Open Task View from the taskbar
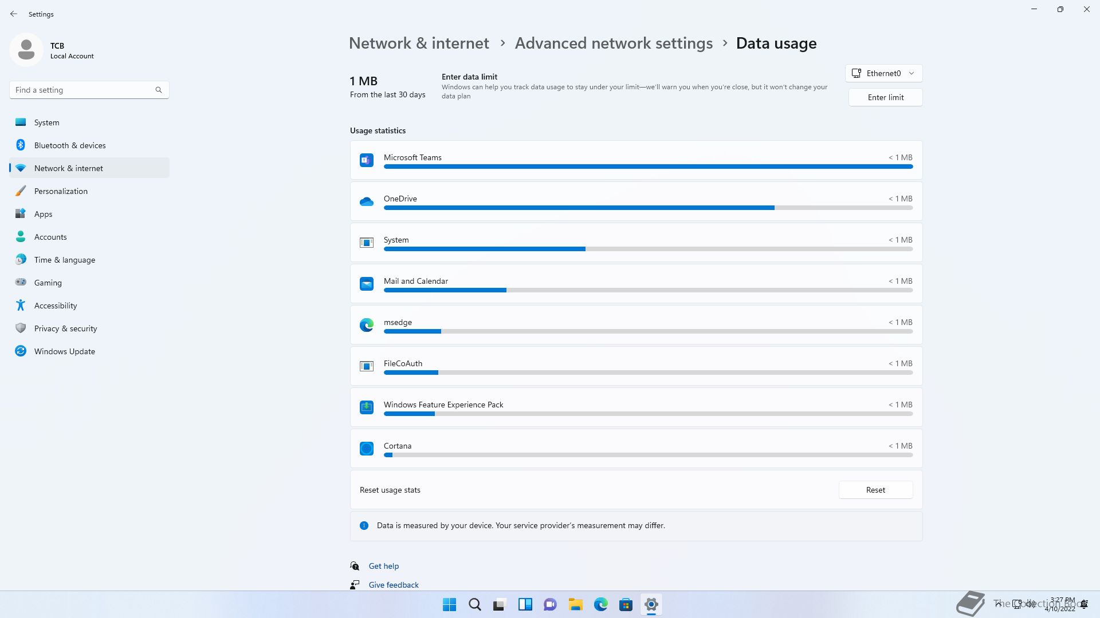The height and width of the screenshot is (618, 1100). point(500,604)
